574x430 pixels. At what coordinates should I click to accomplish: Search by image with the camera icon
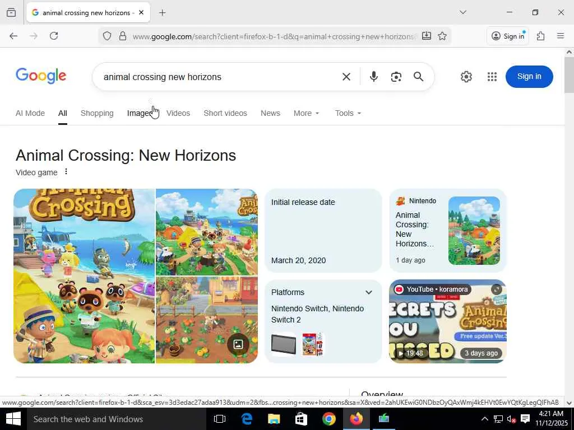pos(396,77)
